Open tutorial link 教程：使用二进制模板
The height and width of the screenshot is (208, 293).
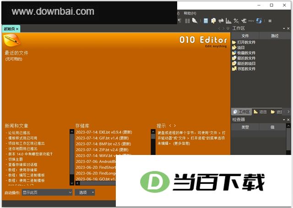tap(27, 181)
